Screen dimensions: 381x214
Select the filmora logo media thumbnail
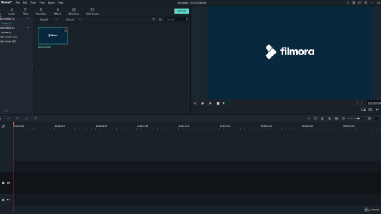pyautogui.click(x=53, y=36)
